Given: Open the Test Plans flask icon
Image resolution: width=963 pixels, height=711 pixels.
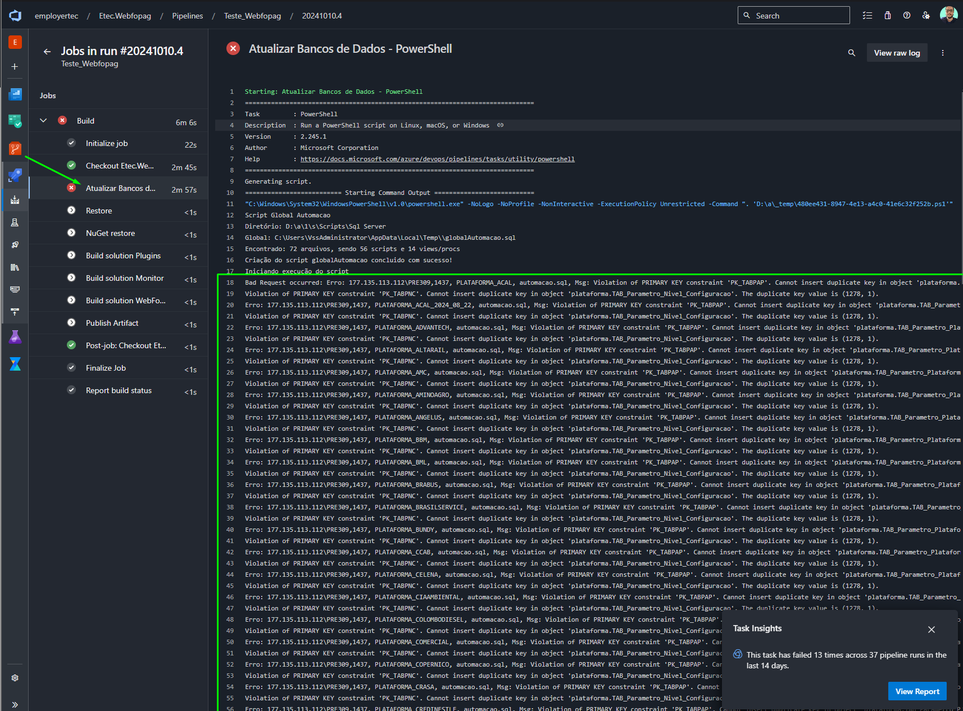Looking at the screenshot, I should [x=15, y=337].
